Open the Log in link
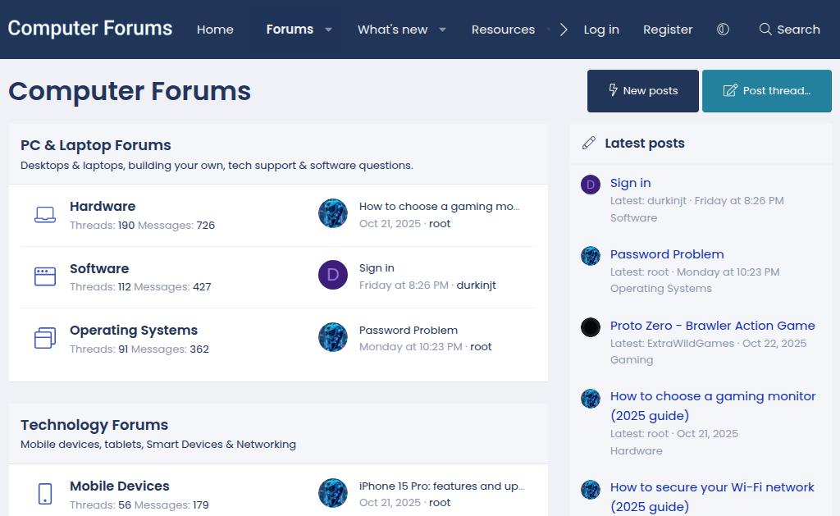Screen dimensions: 840x516 point(601,30)
